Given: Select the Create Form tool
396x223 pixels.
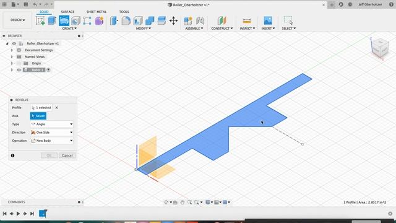Looking at the screenshot, I should click(99, 20).
